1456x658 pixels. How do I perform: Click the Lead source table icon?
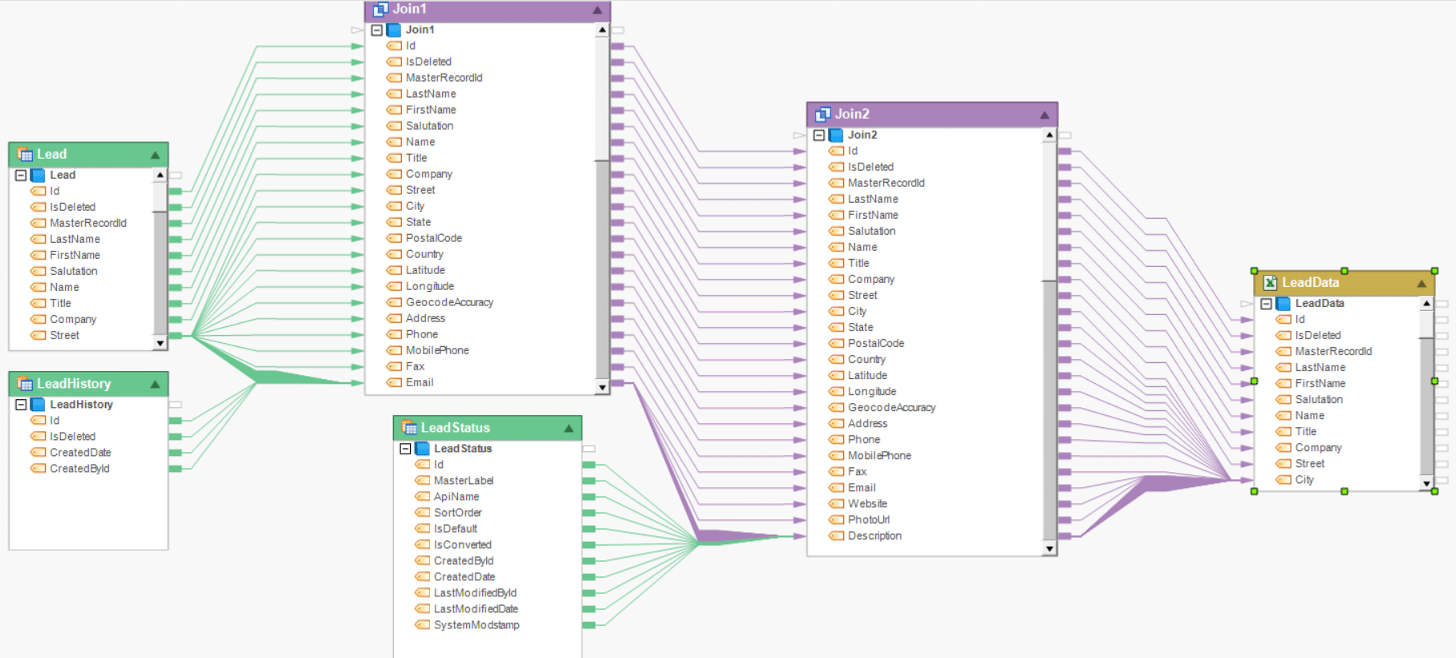tap(25, 155)
